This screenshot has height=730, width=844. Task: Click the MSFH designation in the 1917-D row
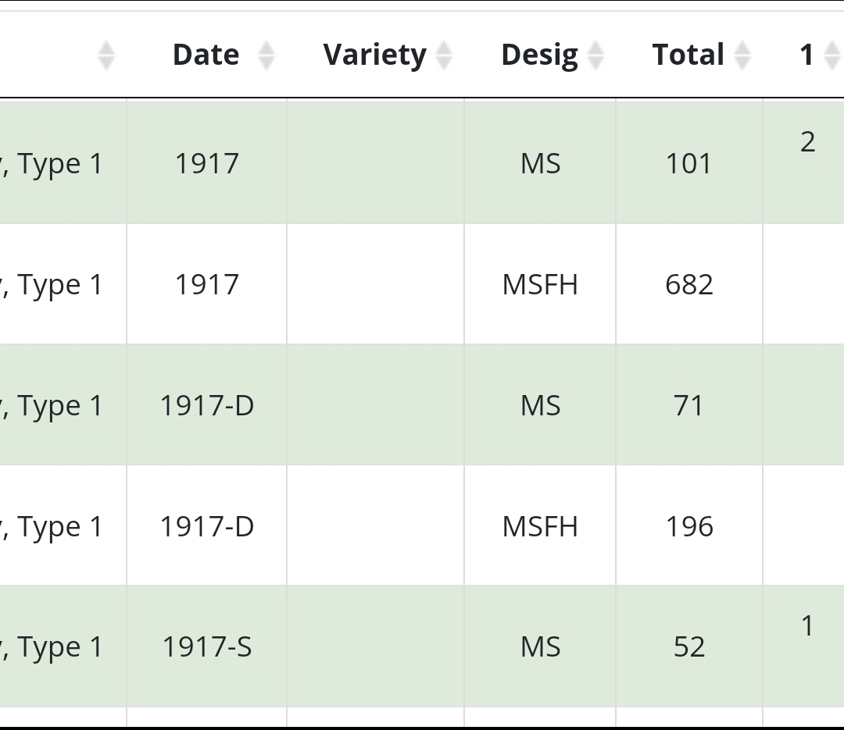(540, 527)
